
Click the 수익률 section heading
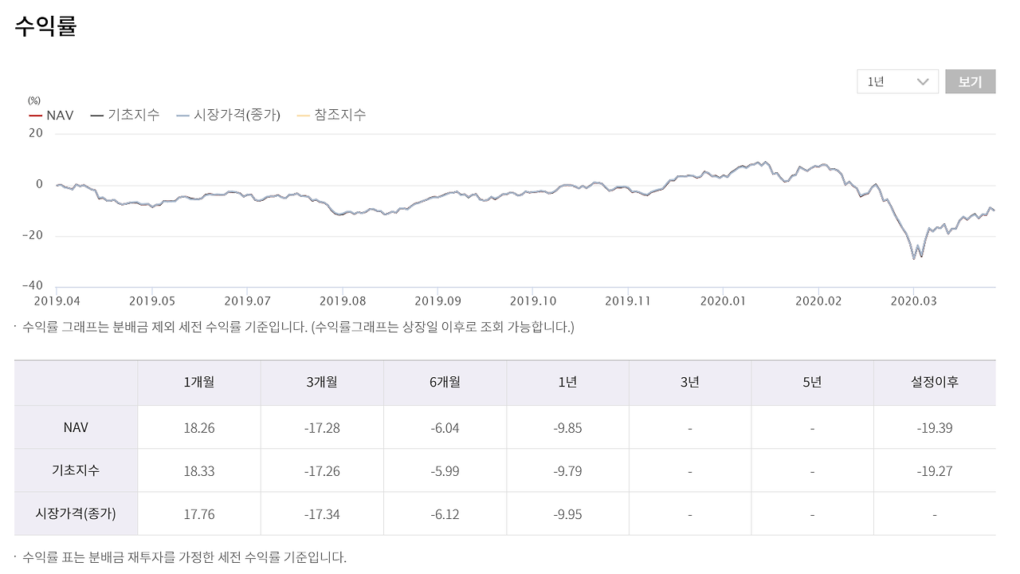point(45,26)
